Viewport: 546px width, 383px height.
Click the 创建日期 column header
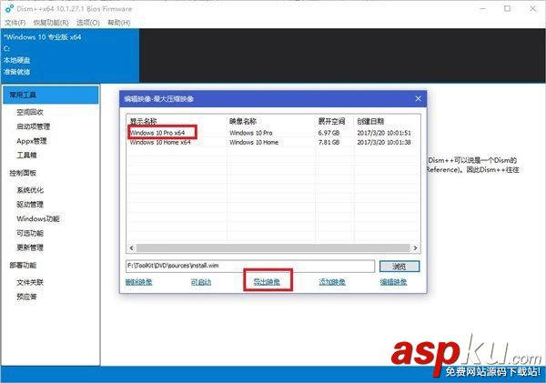[x=370, y=121]
